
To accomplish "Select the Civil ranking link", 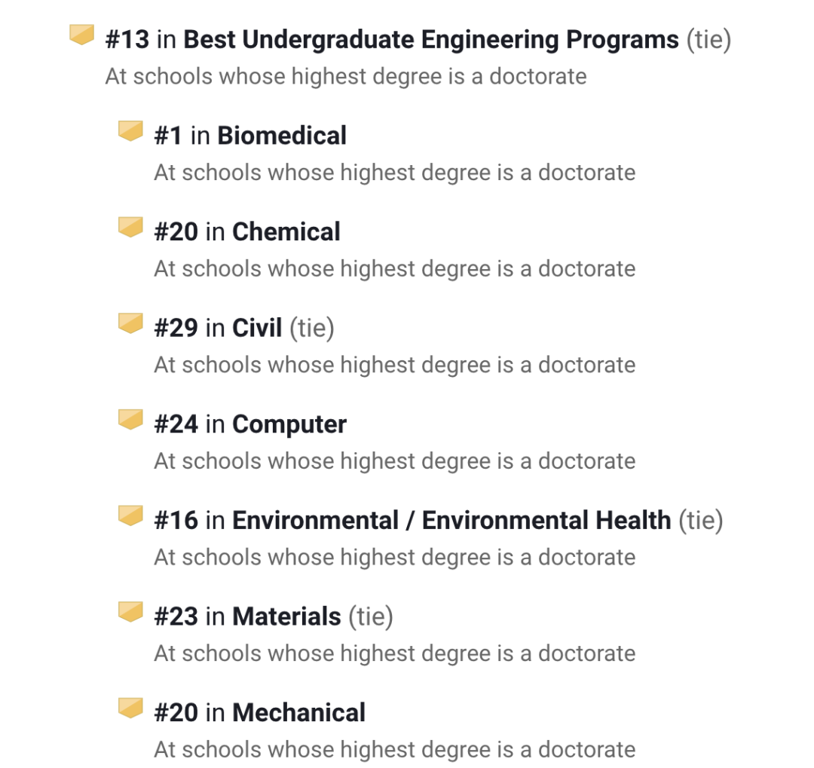I will tap(257, 328).
